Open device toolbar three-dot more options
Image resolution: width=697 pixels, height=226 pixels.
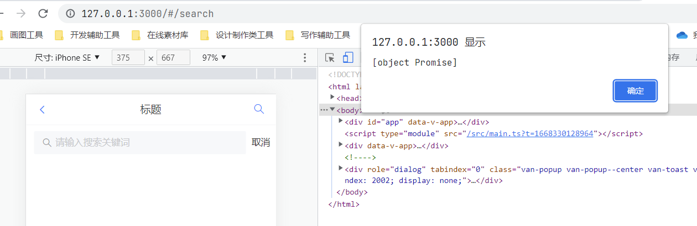pos(304,57)
